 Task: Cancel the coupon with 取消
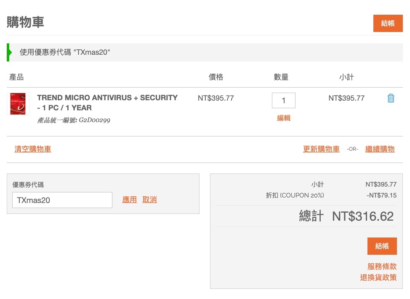point(149,200)
